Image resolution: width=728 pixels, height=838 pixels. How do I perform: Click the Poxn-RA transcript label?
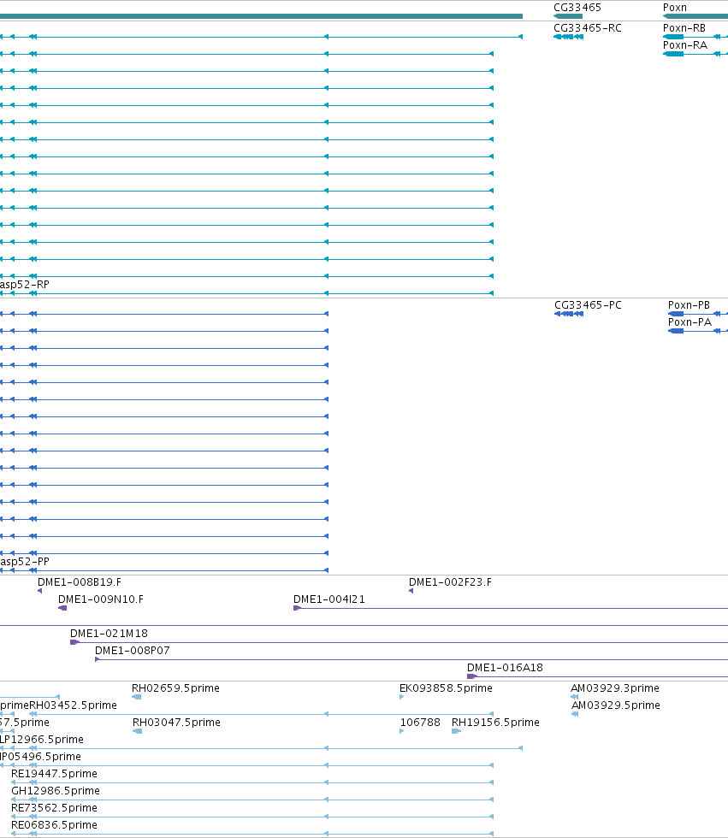click(684, 44)
